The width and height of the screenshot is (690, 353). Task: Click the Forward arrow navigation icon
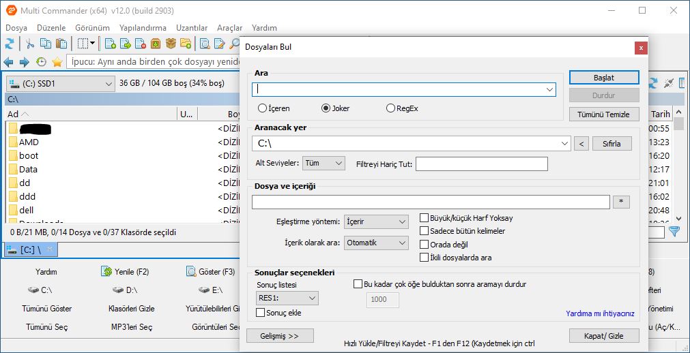point(24,62)
